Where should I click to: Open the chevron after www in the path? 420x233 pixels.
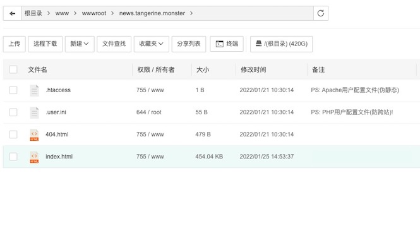[75, 13]
